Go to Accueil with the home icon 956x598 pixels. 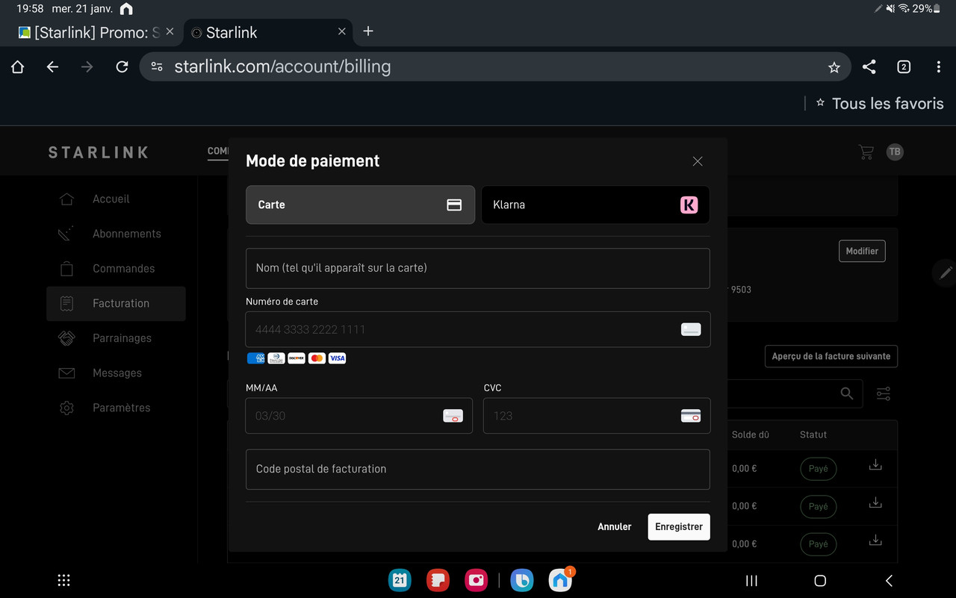point(66,199)
